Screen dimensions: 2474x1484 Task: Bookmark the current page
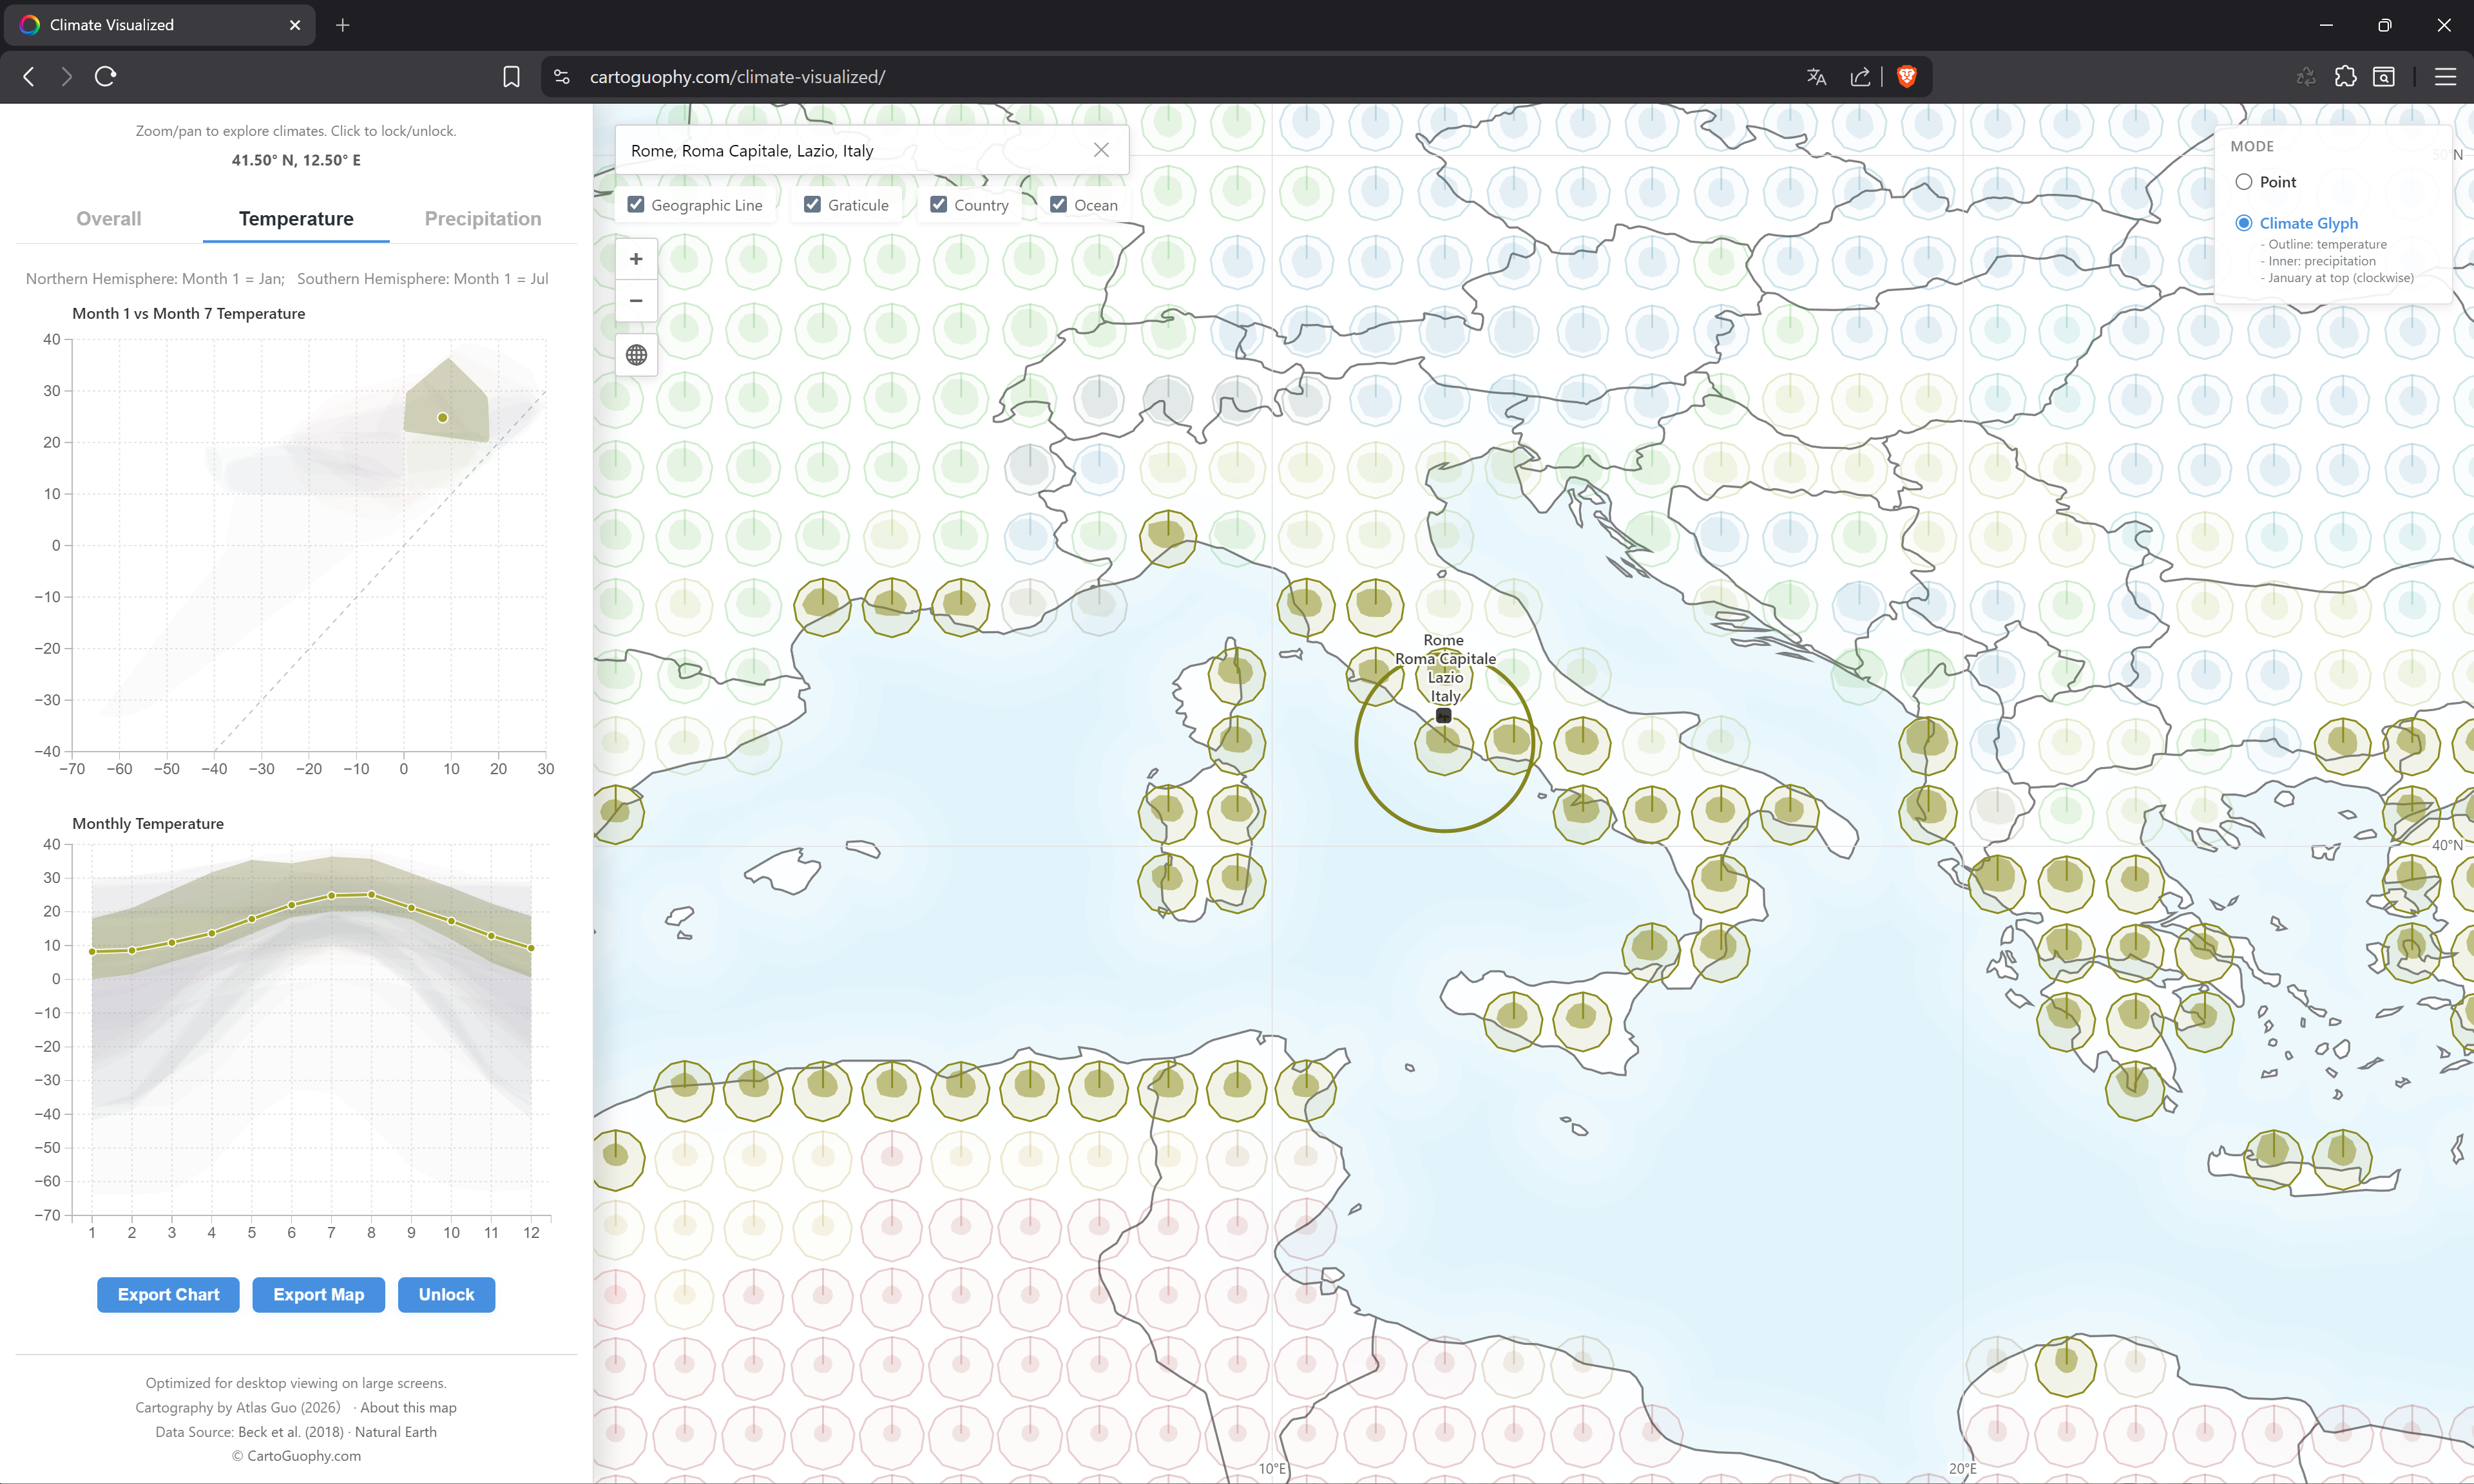point(511,76)
